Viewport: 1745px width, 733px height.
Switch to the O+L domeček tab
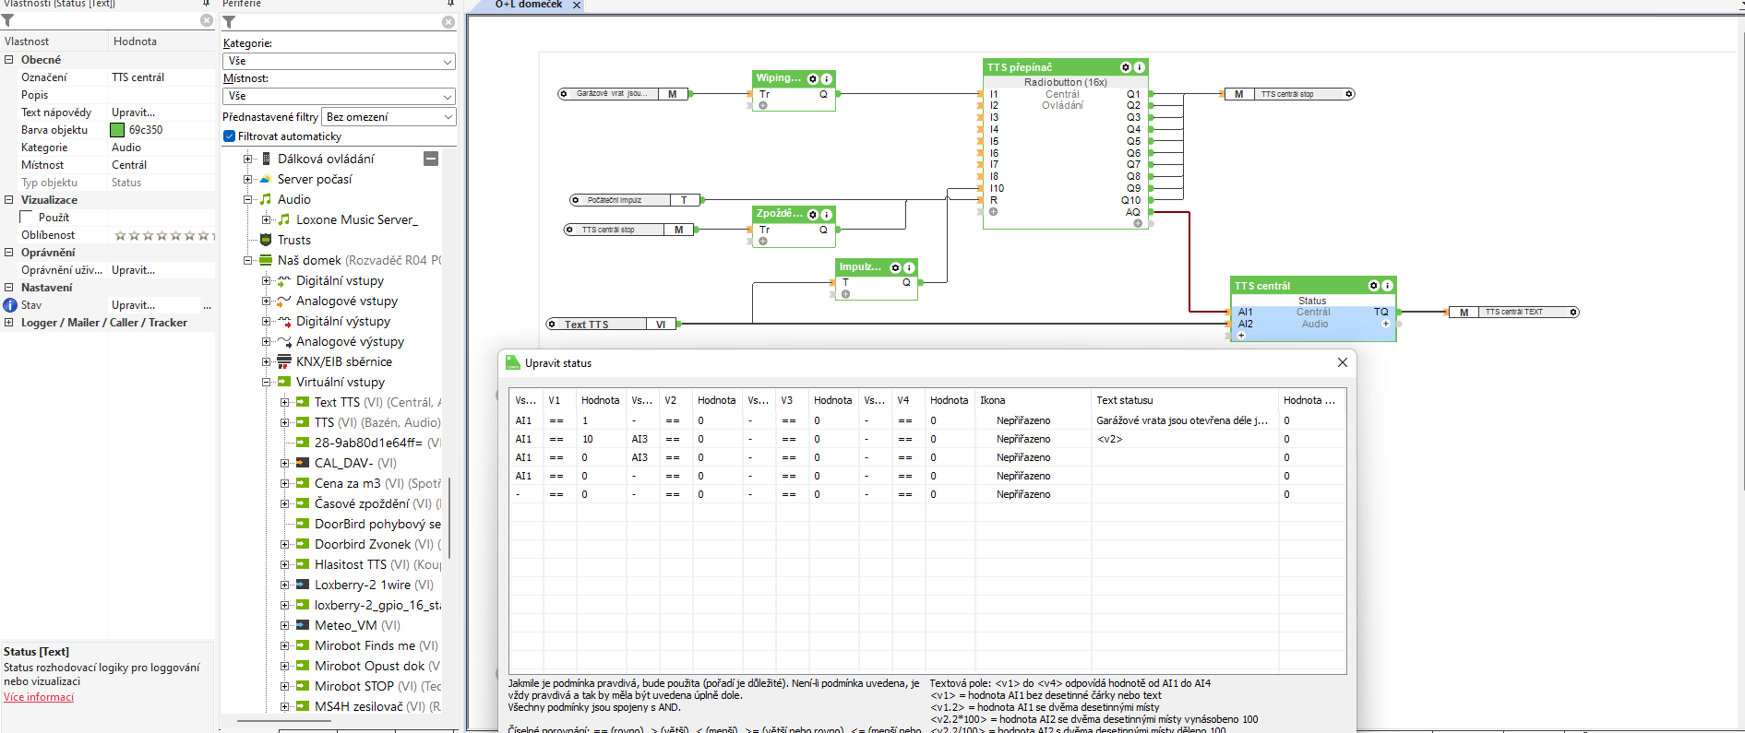(x=528, y=5)
